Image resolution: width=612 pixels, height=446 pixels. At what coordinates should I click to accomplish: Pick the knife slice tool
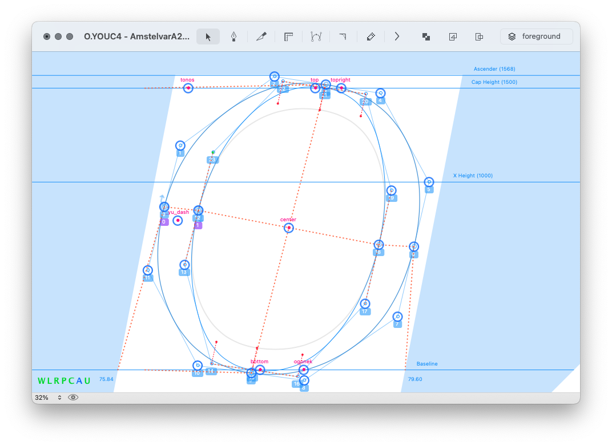(261, 37)
